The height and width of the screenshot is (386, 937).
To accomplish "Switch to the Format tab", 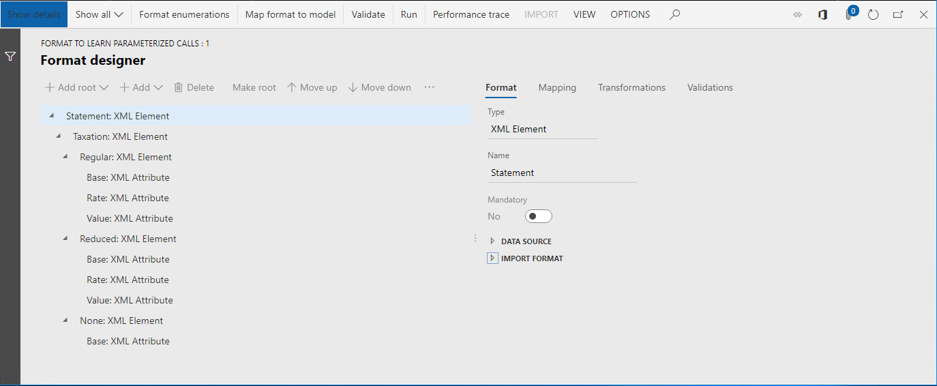I will click(x=501, y=87).
